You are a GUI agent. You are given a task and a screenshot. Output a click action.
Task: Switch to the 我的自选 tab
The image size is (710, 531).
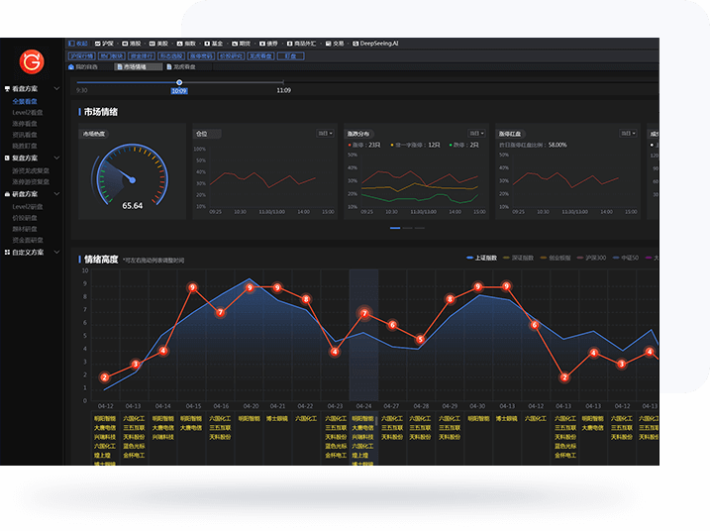click(85, 67)
